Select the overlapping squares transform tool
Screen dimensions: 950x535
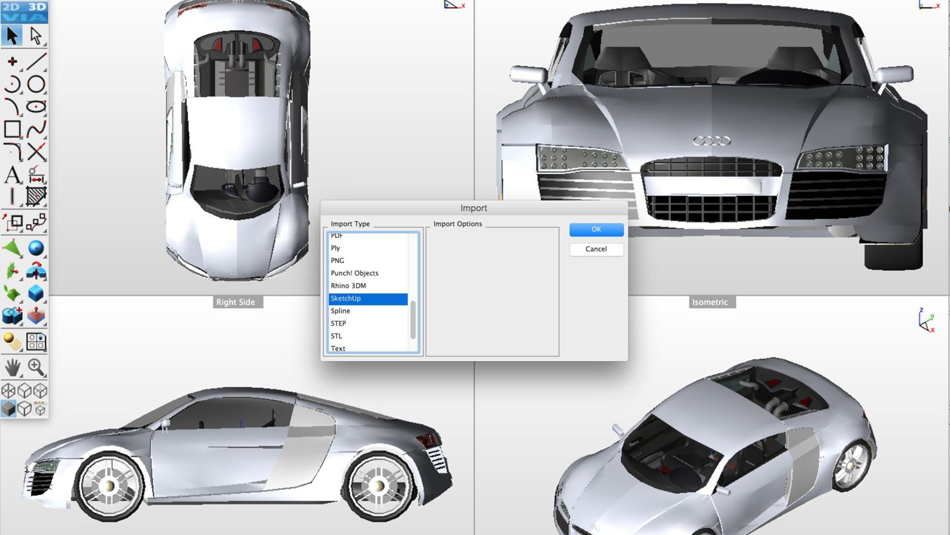(x=12, y=222)
